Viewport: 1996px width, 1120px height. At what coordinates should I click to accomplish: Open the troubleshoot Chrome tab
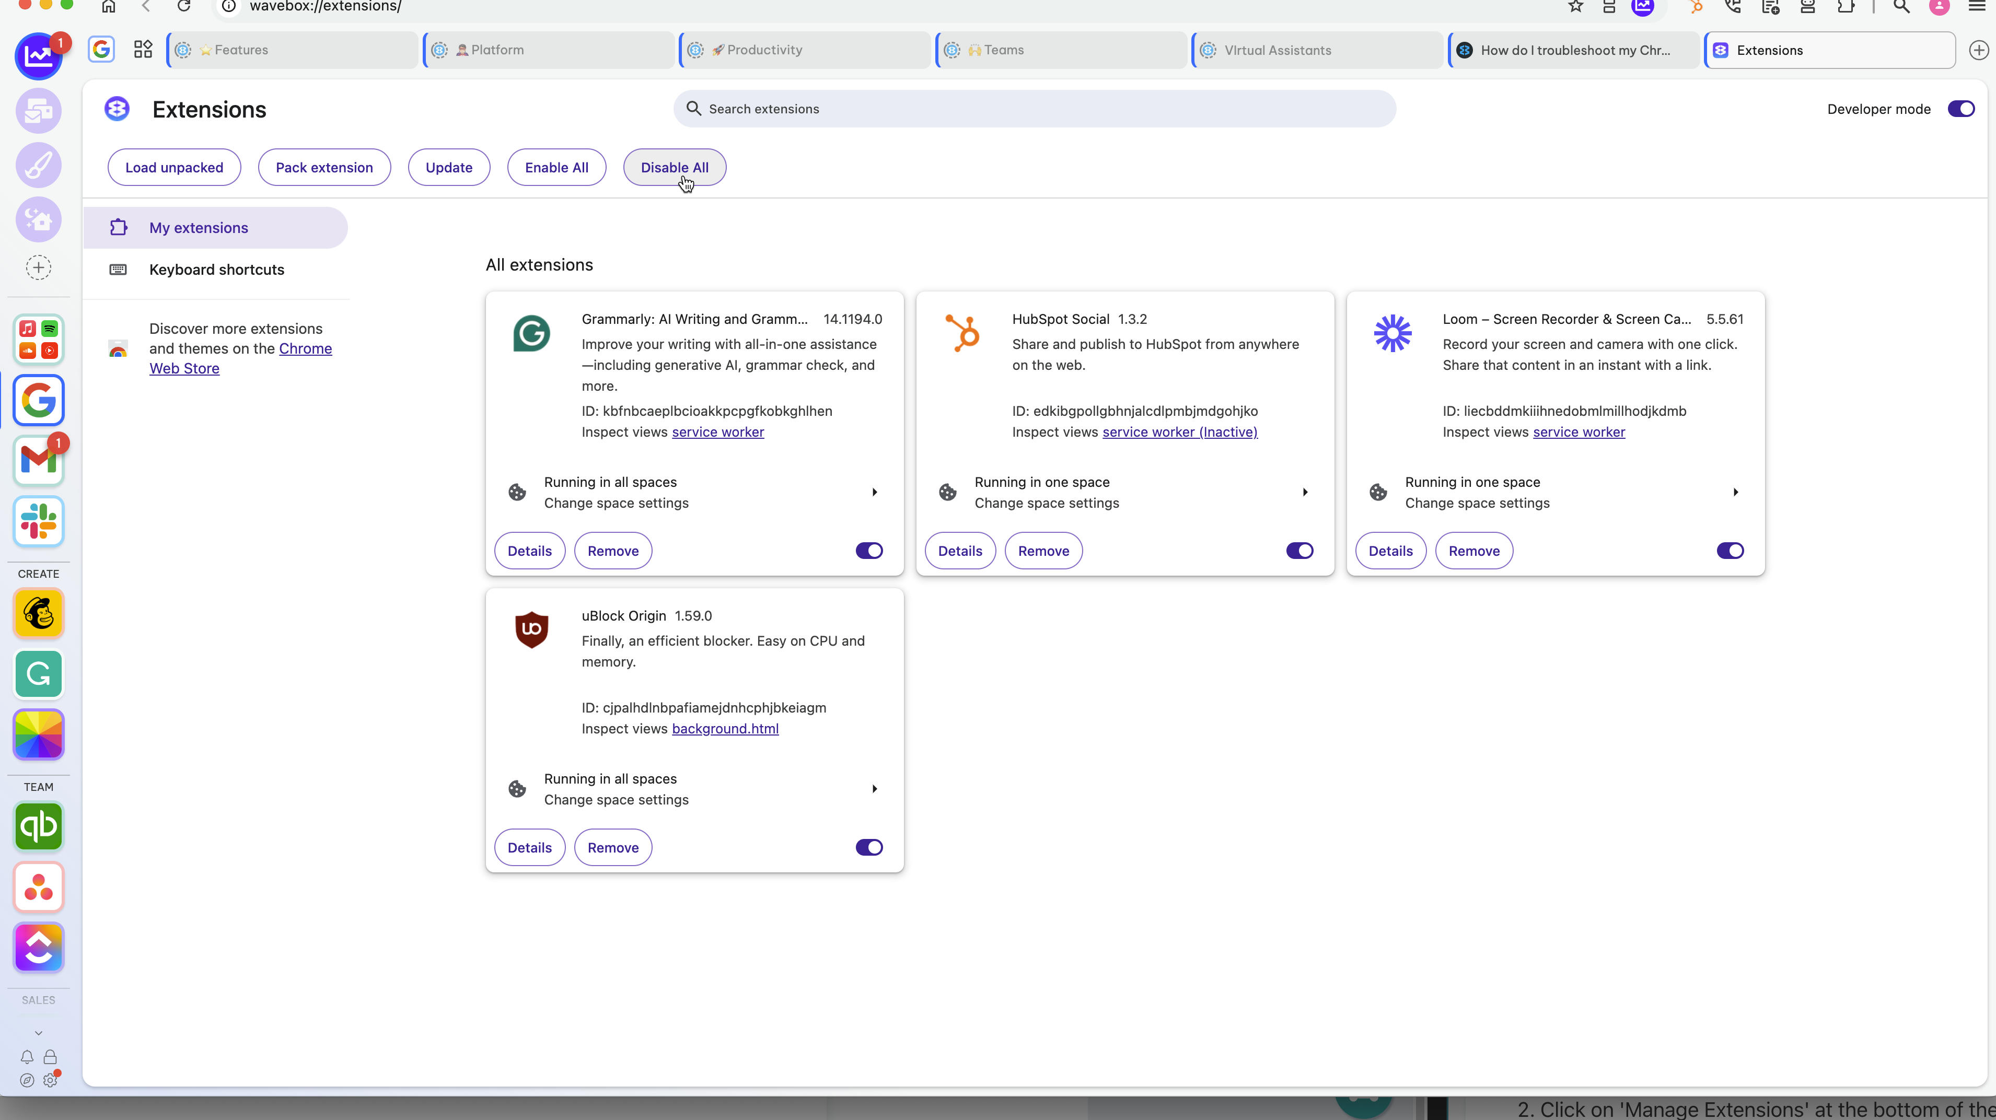[1574, 50]
